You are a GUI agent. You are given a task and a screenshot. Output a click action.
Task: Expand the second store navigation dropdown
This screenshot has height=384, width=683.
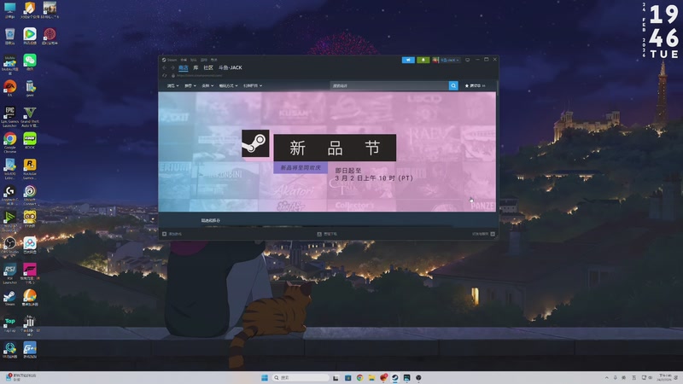[x=190, y=86]
